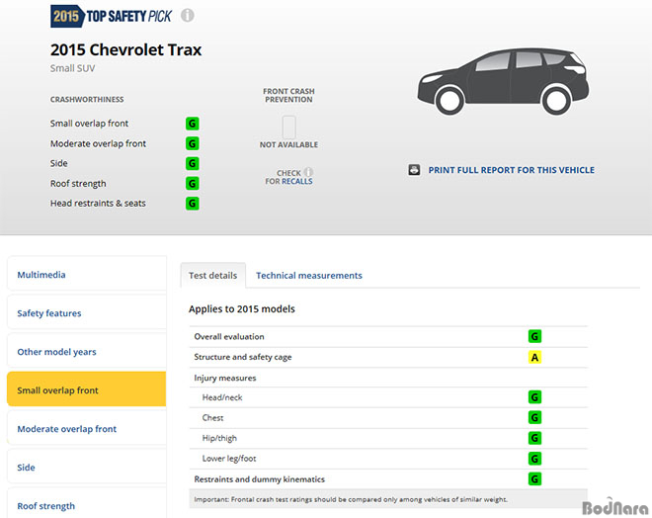The height and width of the screenshot is (518, 652).
Task: Click the Roof strength crashworthiness label
Action: click(x=78, y=184)
